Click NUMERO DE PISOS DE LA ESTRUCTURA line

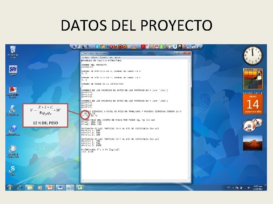point(103,84)
